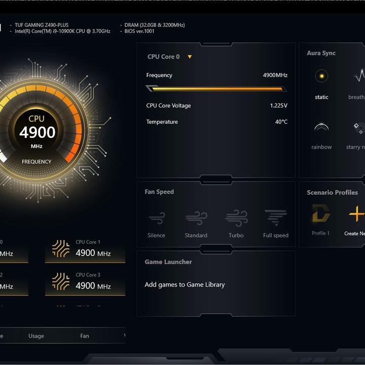
Task: Click the CPU Core 1 chip icon
Action: (x=61, y=248)
